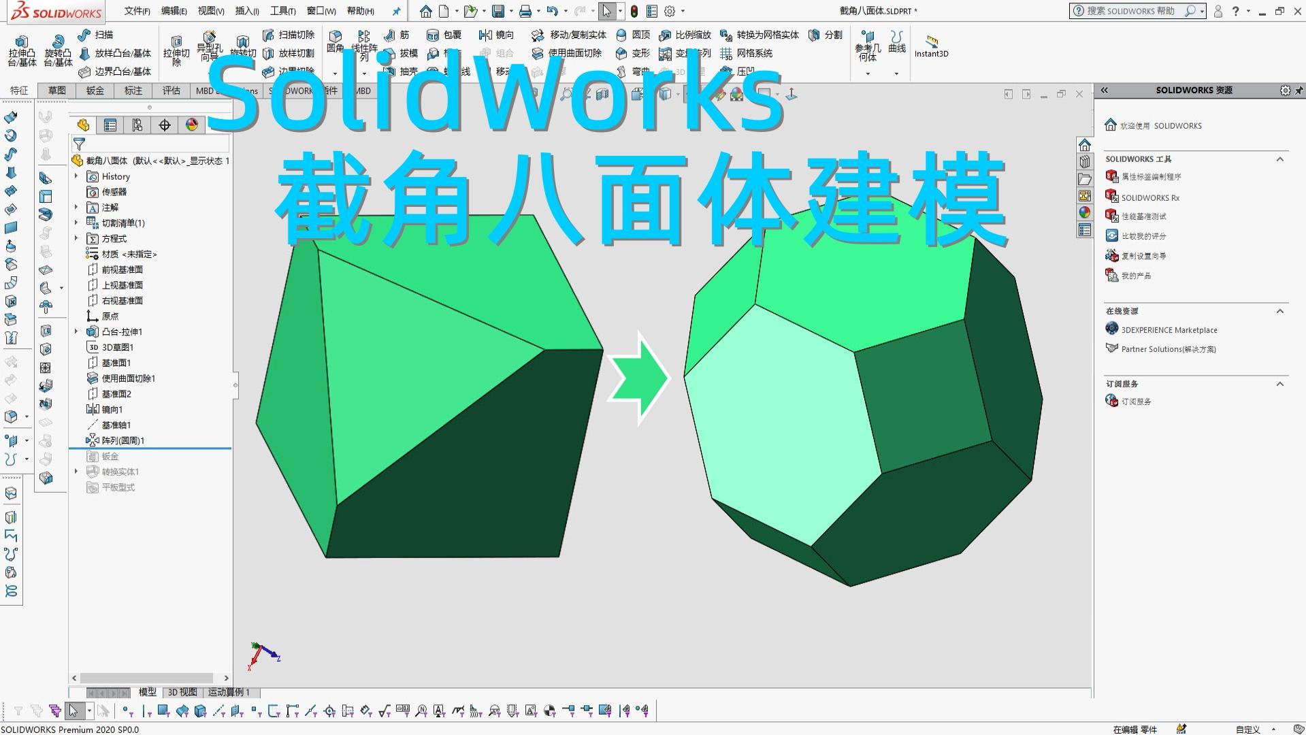Click the Scale (比例缩放) tool
The width and height of the screenshot is (1306, 735).
[x=685, y=35]
